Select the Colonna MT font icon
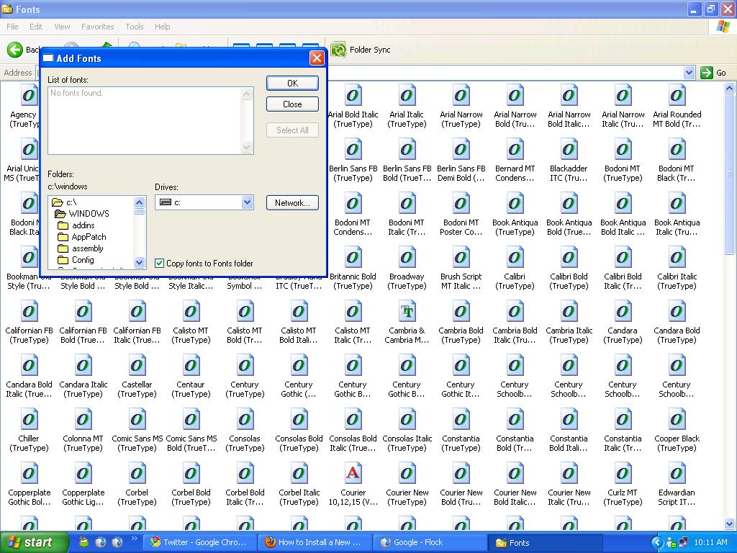 pos(83,420)
